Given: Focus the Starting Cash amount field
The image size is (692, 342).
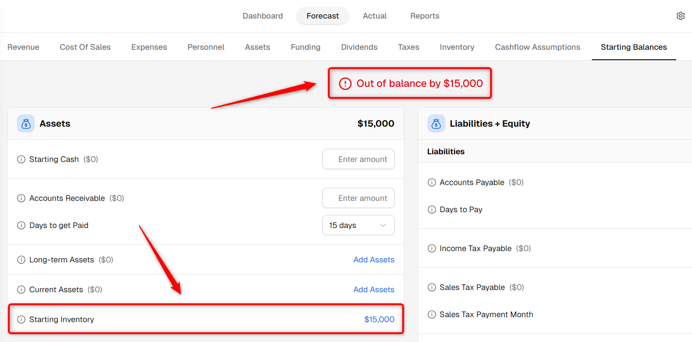Looking at the screenshot, I should [x=358, y=159].
